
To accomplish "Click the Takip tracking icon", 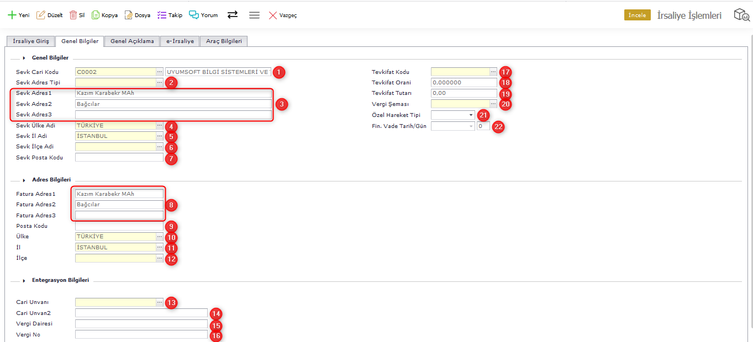I will coord(162,15).
